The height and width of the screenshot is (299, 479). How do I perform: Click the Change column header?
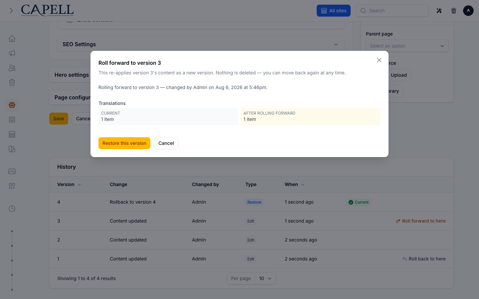tap(118, 184)
